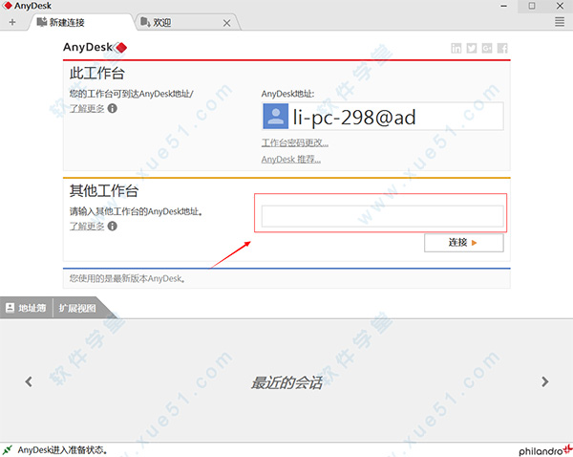Maximize the AnyDesk window
573x457 pixels.
[x=532, y=6]
